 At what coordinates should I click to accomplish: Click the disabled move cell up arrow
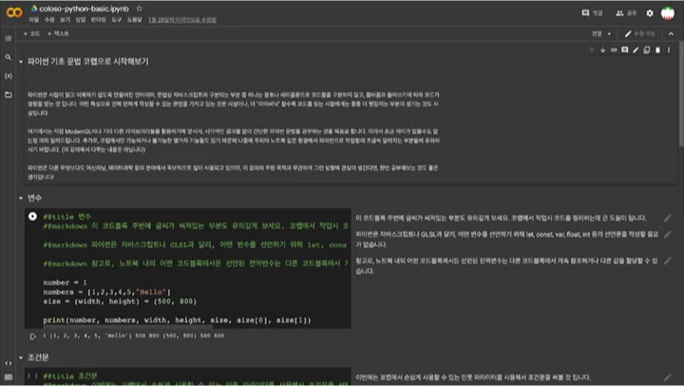[592, 50]
